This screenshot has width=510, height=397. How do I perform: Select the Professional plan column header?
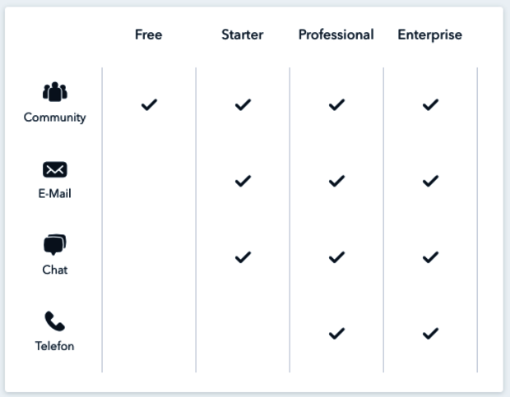(x=336, y=35)
